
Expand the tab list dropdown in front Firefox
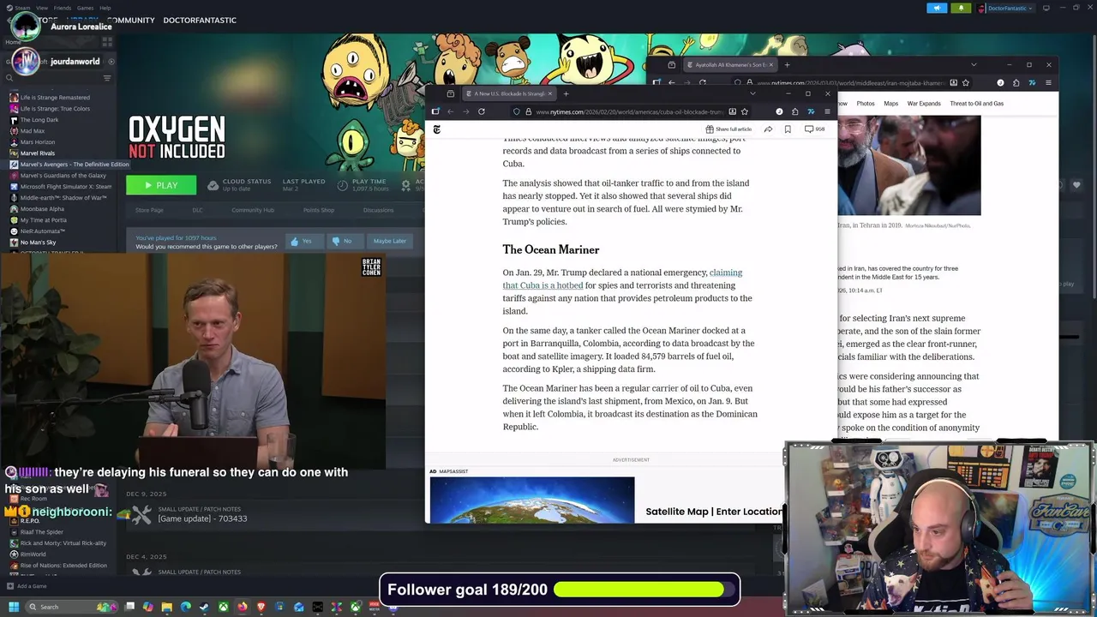coord(752,93)
